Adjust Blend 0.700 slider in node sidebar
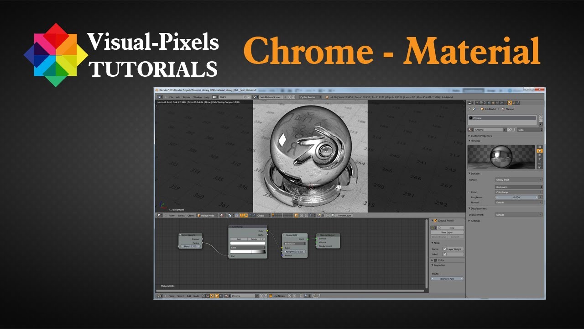The width and height of the screenshot is (584, 329). (448, 279)
